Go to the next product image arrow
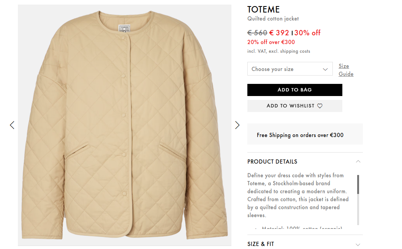The image size is (402, 249). [x=237, y=125]
